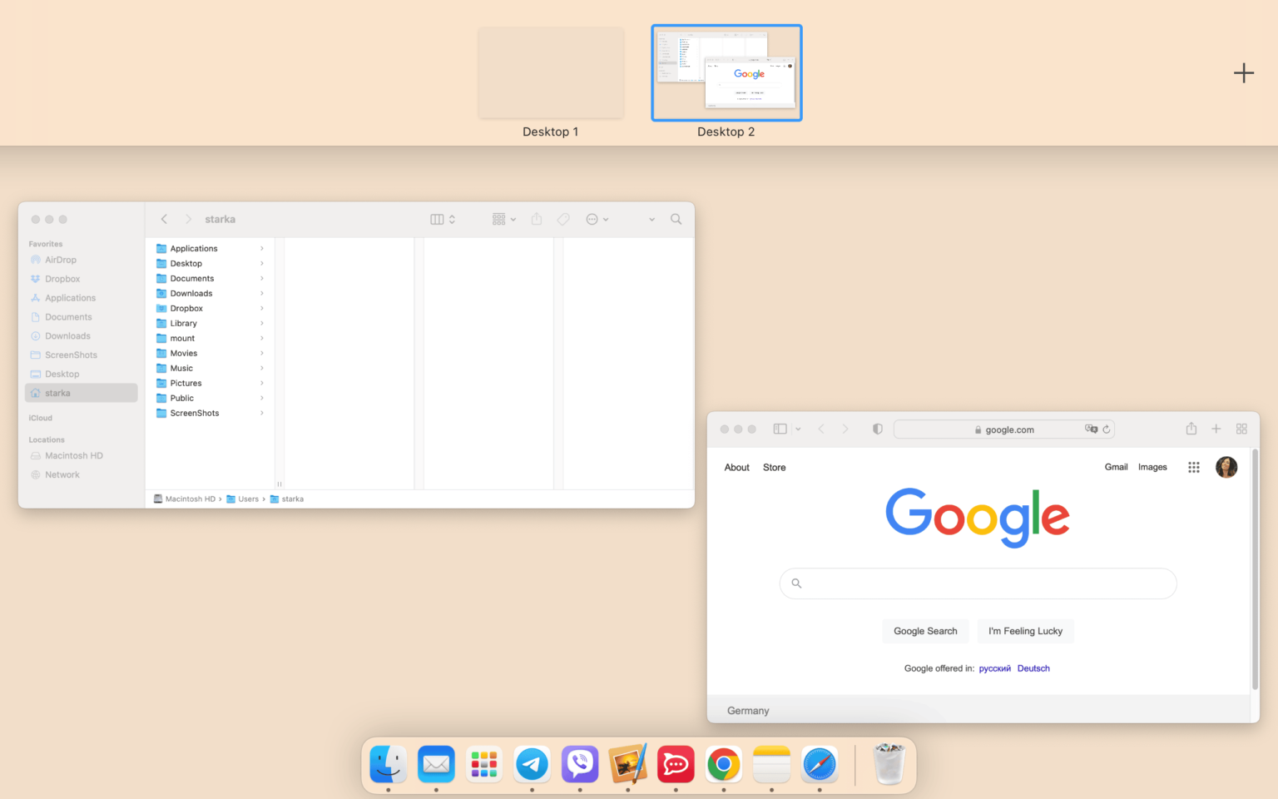The image size is (1278, 799).
Task: Click inside the Google search field
Action: click(977, 583)
